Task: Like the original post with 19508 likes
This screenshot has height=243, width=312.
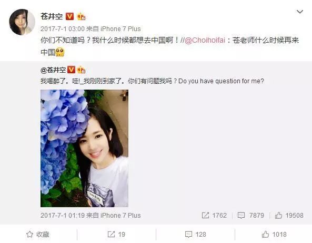Action: pyautogui.click(x=289, y=216)
